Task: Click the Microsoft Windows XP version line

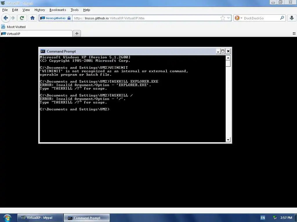Action: pyautogui.click(x=85, y=57)
